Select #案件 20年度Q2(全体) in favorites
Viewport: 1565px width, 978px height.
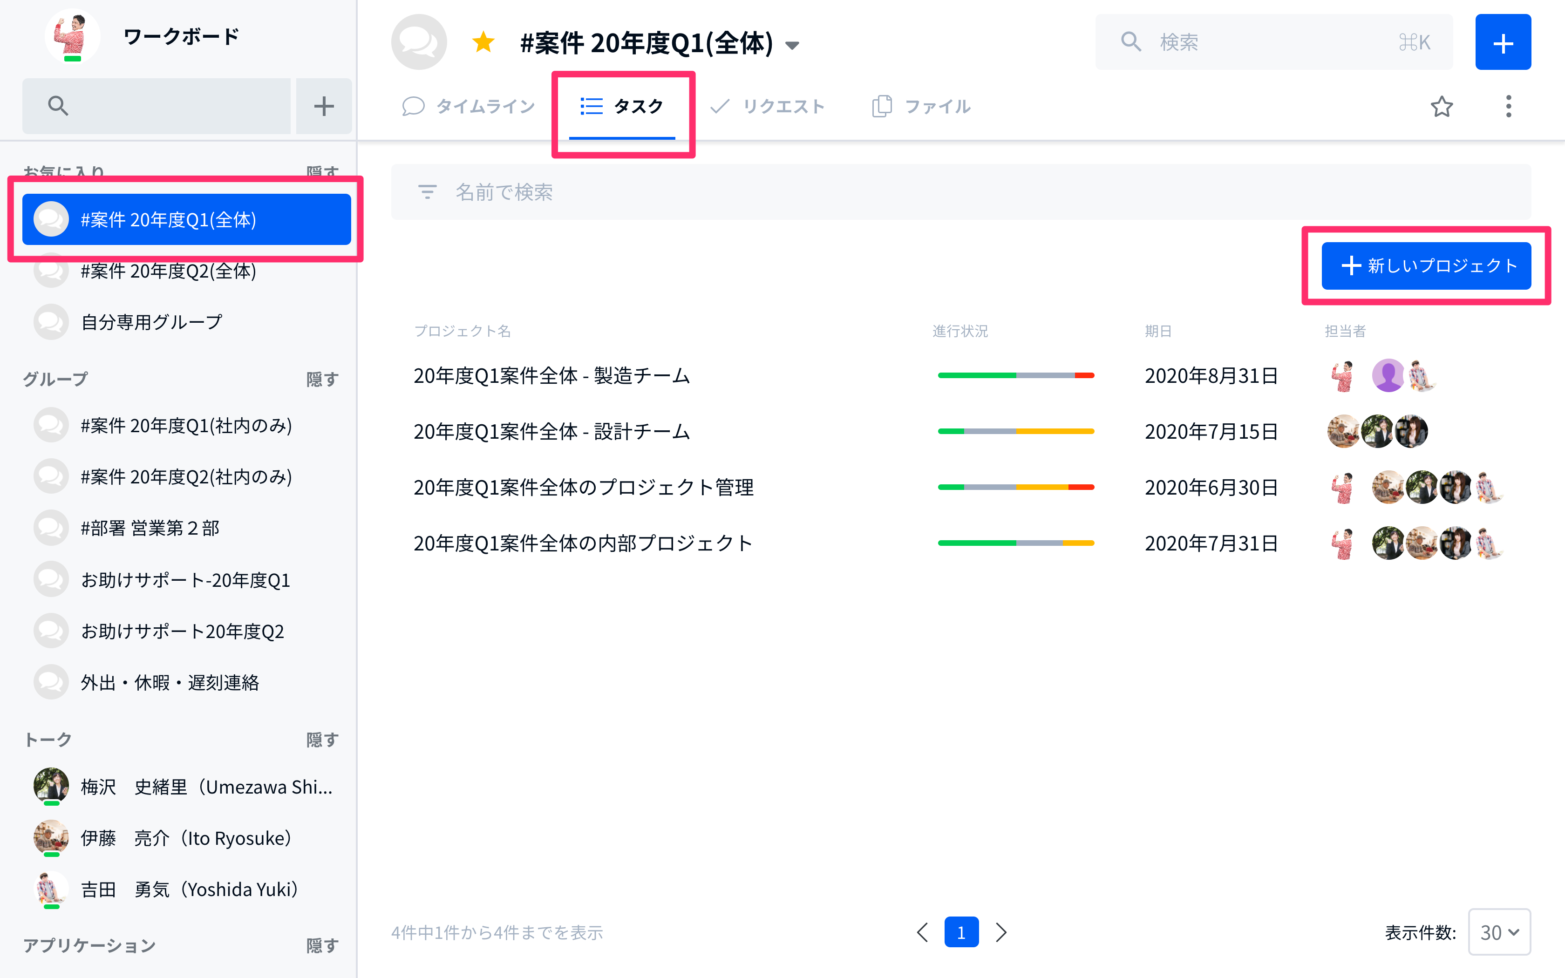(186, 271)
